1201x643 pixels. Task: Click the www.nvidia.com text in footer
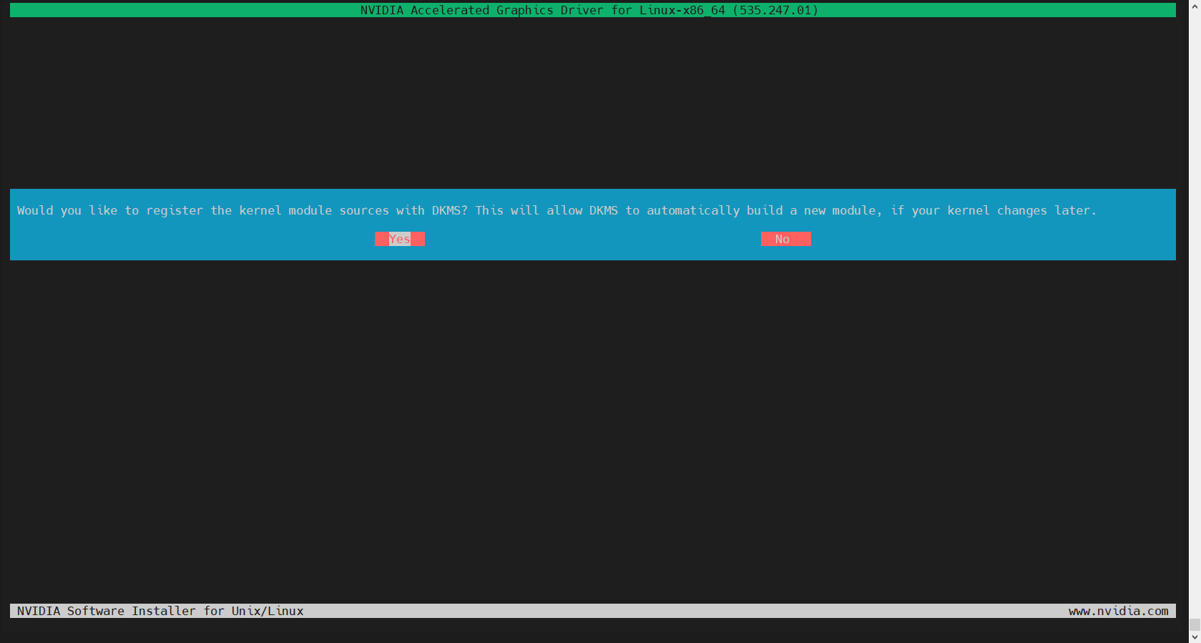tap(1118, 611)
